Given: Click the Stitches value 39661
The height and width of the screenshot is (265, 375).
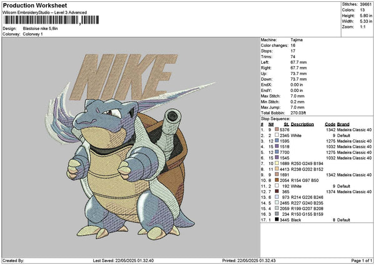Looking at the screenshot, I should 366,4.
